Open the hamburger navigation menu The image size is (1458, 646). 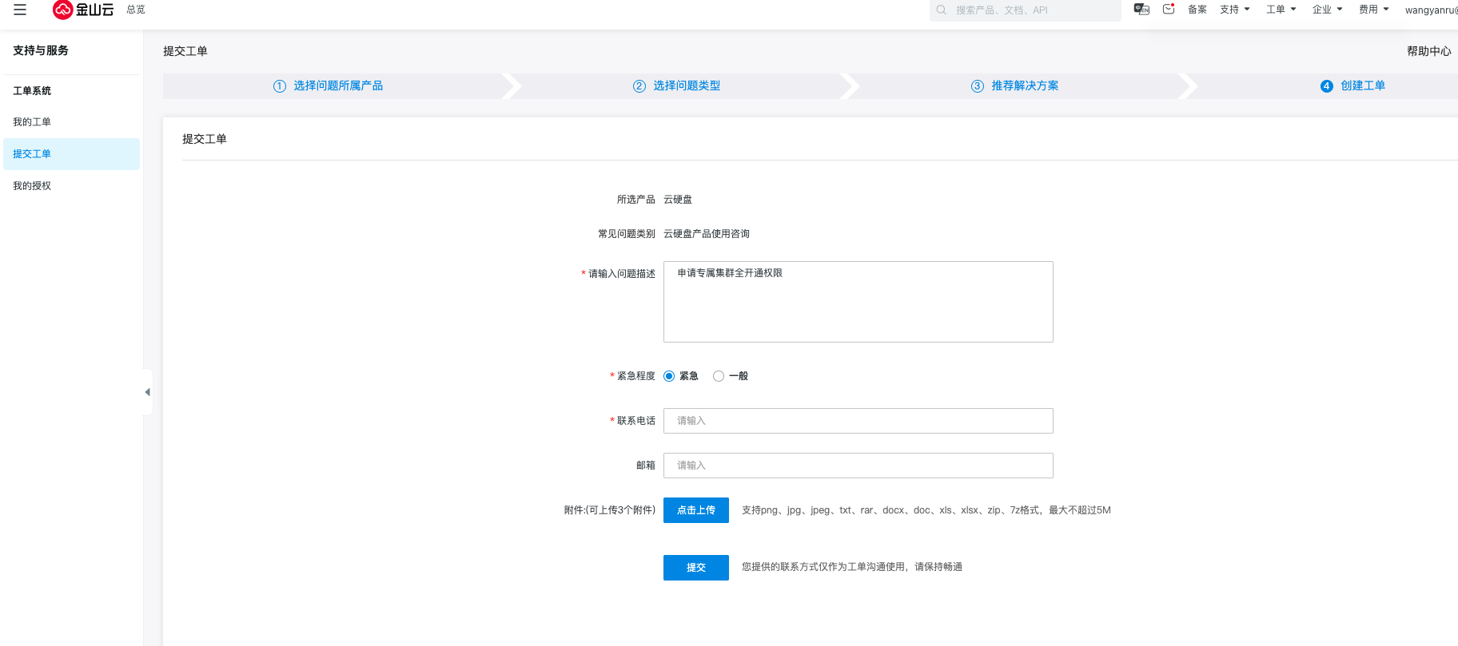pos(20,10)
